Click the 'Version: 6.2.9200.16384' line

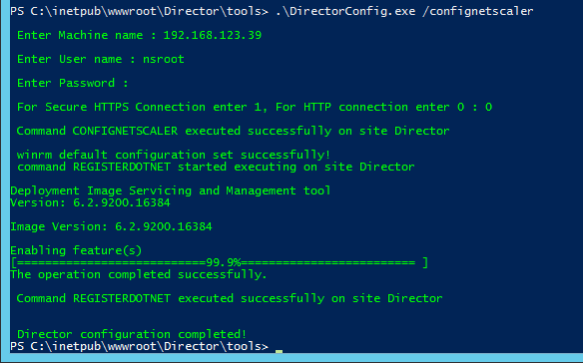91,202
